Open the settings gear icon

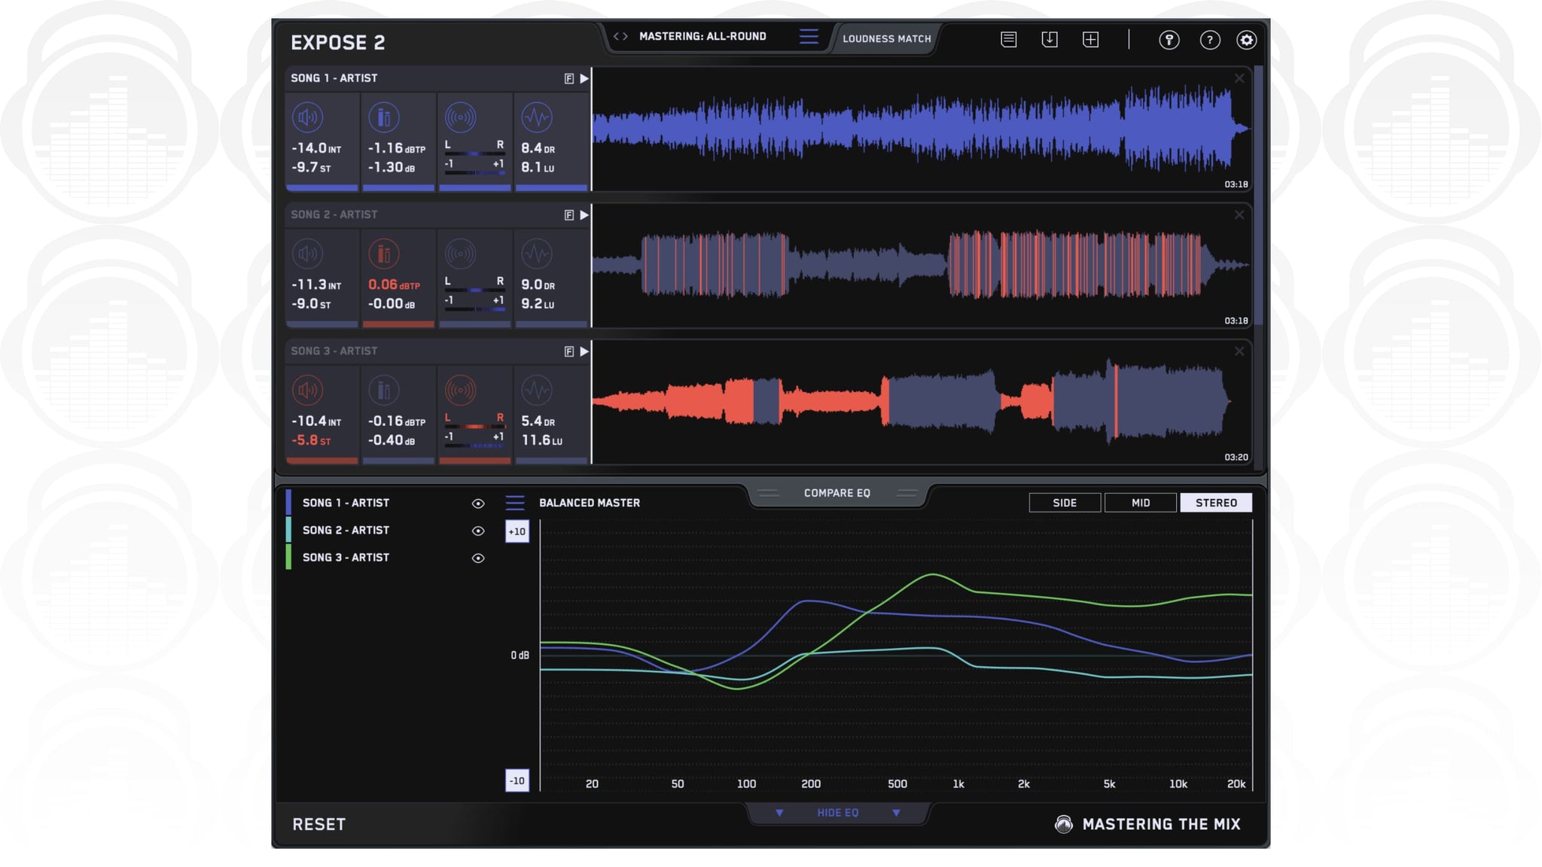pos(1247,40)
